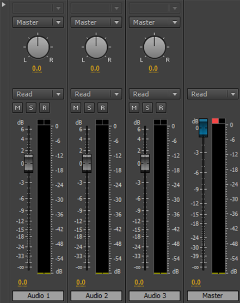Screen dimensions: 240x303
Task: Click the Audio 2 level meter
Action: point(102,199)
